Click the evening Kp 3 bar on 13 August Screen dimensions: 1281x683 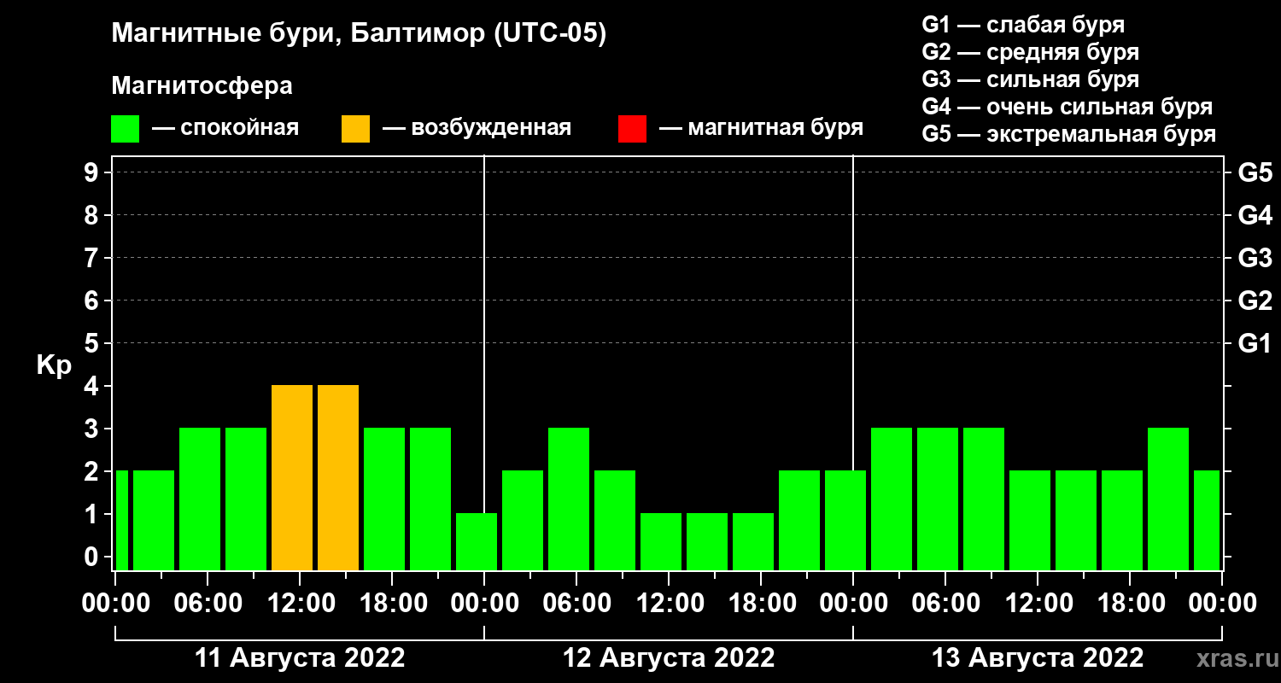(1168, 499)
